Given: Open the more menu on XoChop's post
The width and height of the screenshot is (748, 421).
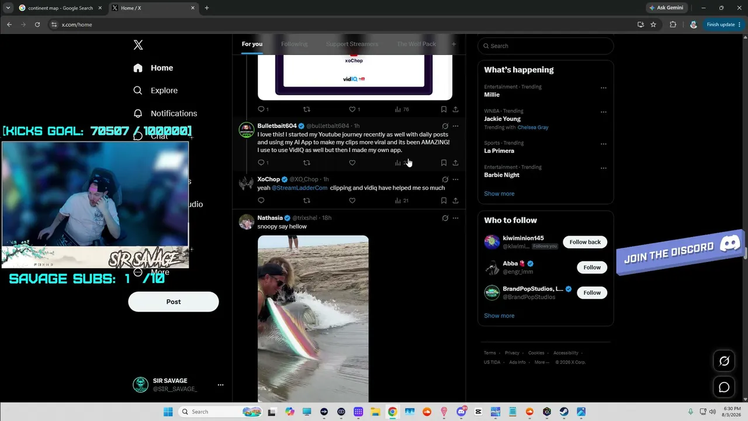Looking at the screenshot, I should (456, 180).
